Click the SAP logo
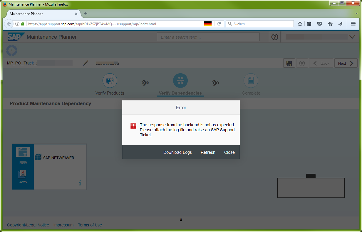 click(x=16, y=37)
